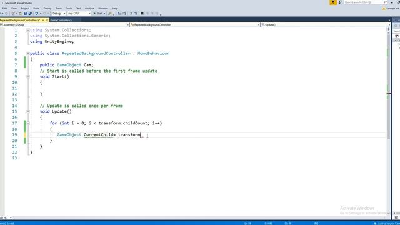Open the View menu

(14, 8)
